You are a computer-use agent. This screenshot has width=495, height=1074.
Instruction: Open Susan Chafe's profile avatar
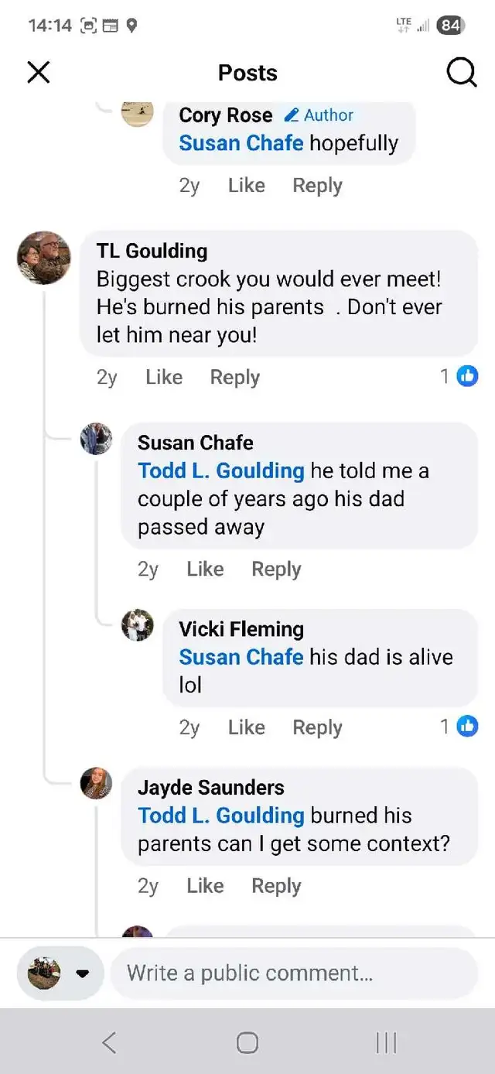click(x=97, y=439)
